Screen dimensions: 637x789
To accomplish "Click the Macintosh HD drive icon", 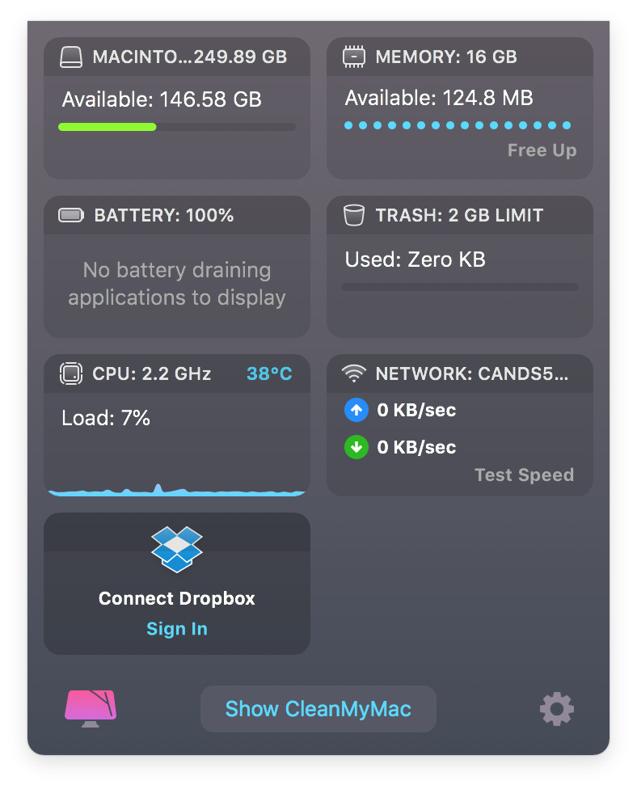I will [71, 57].
